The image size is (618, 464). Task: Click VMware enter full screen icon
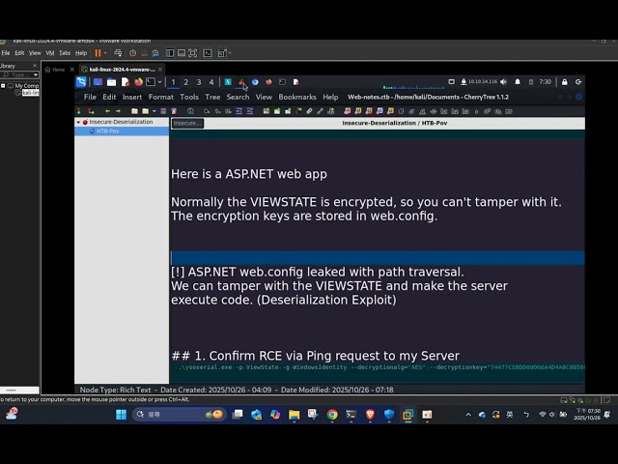click(193, 53)
